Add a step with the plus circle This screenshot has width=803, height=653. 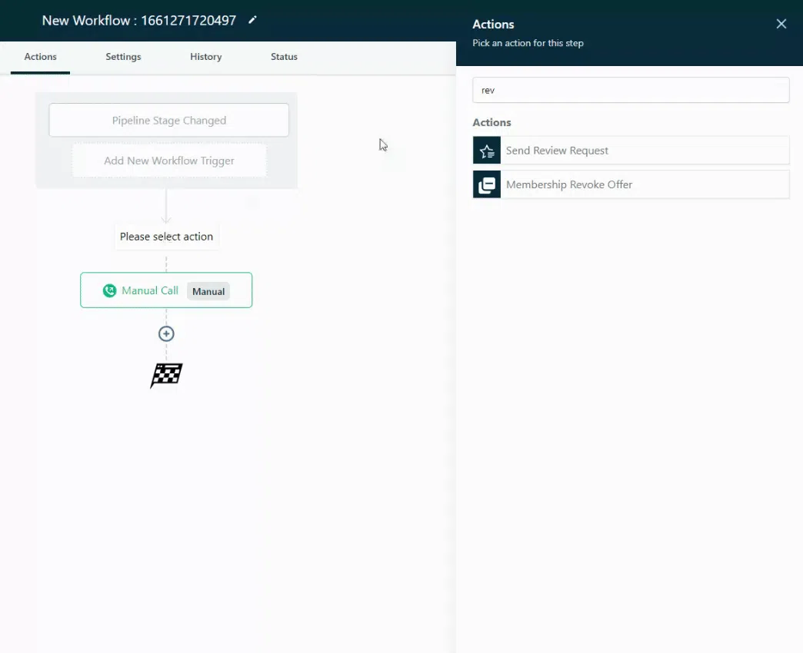(x=166, y=334)
